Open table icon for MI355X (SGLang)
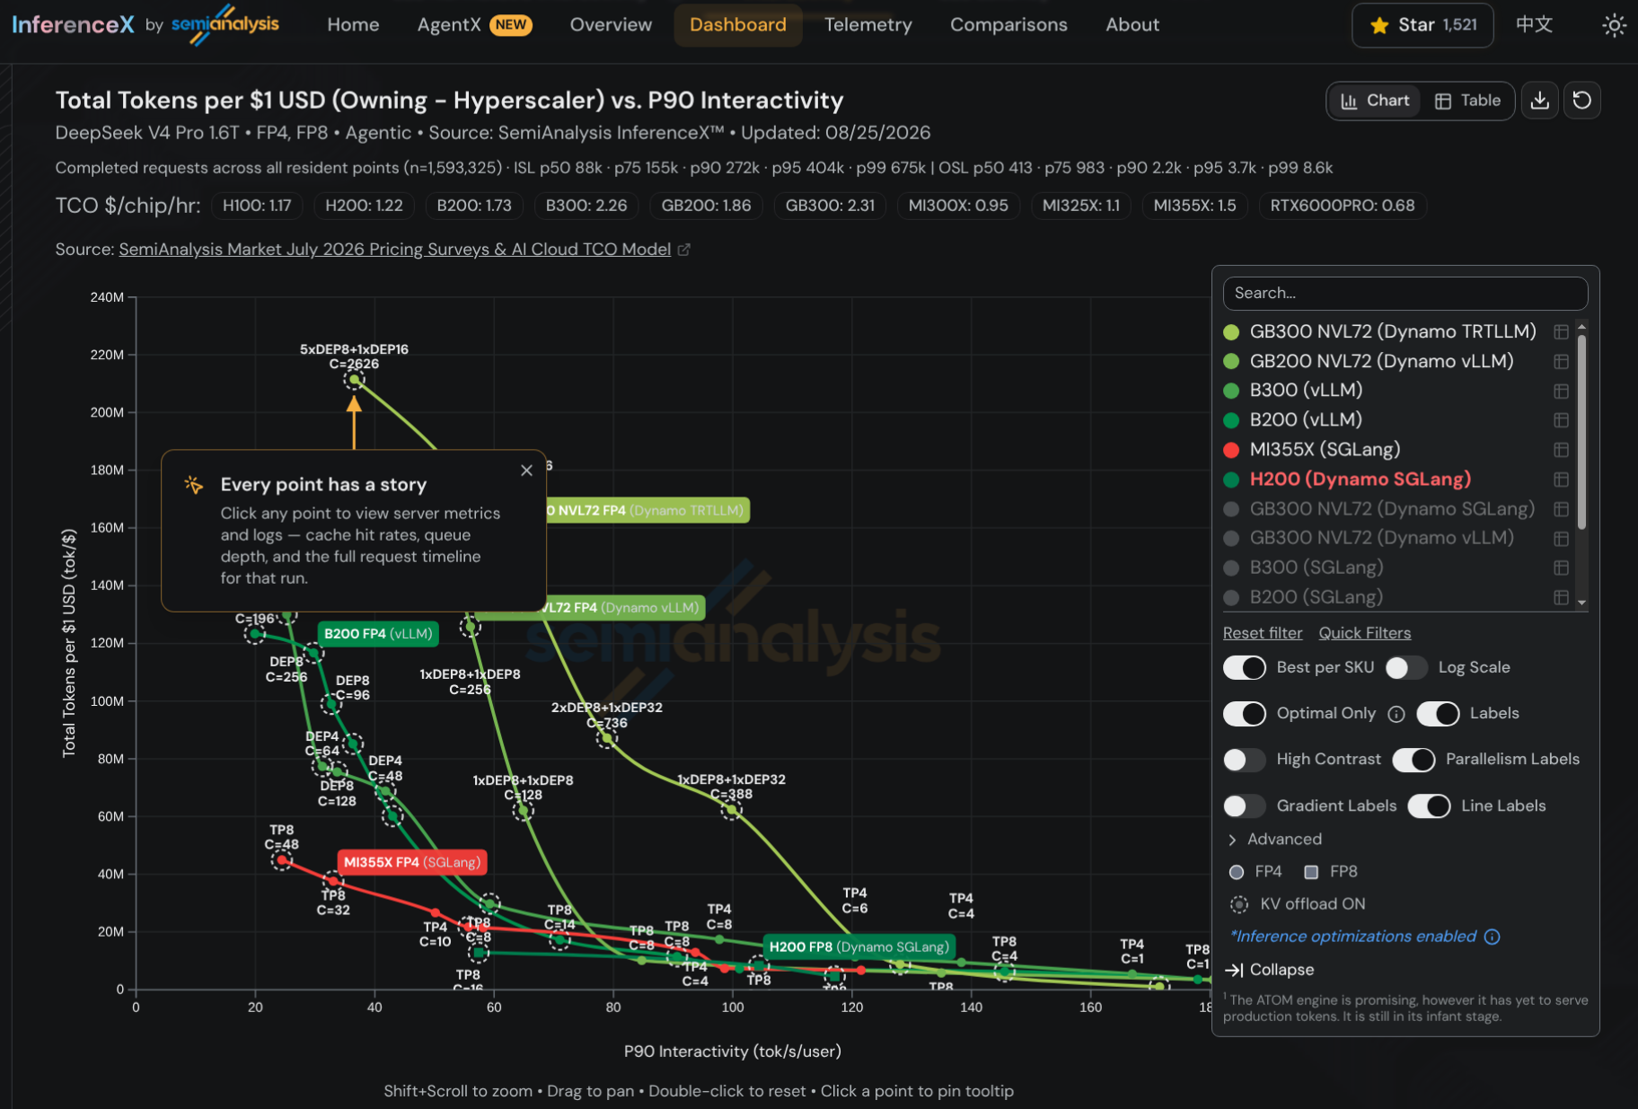Image resolution: width=1638 pixels, height=1109 pixels. [x=1562, y=450]
